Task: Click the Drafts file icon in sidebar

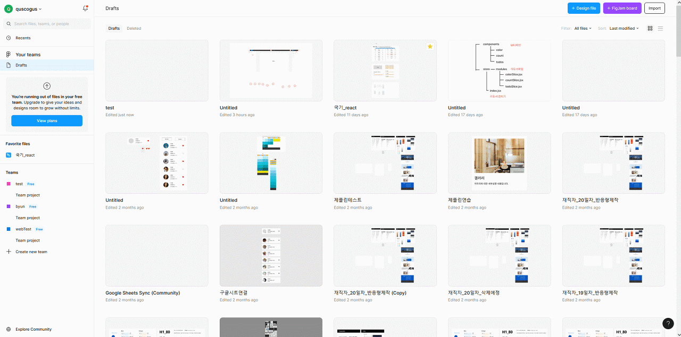Action: click(9, 65)
